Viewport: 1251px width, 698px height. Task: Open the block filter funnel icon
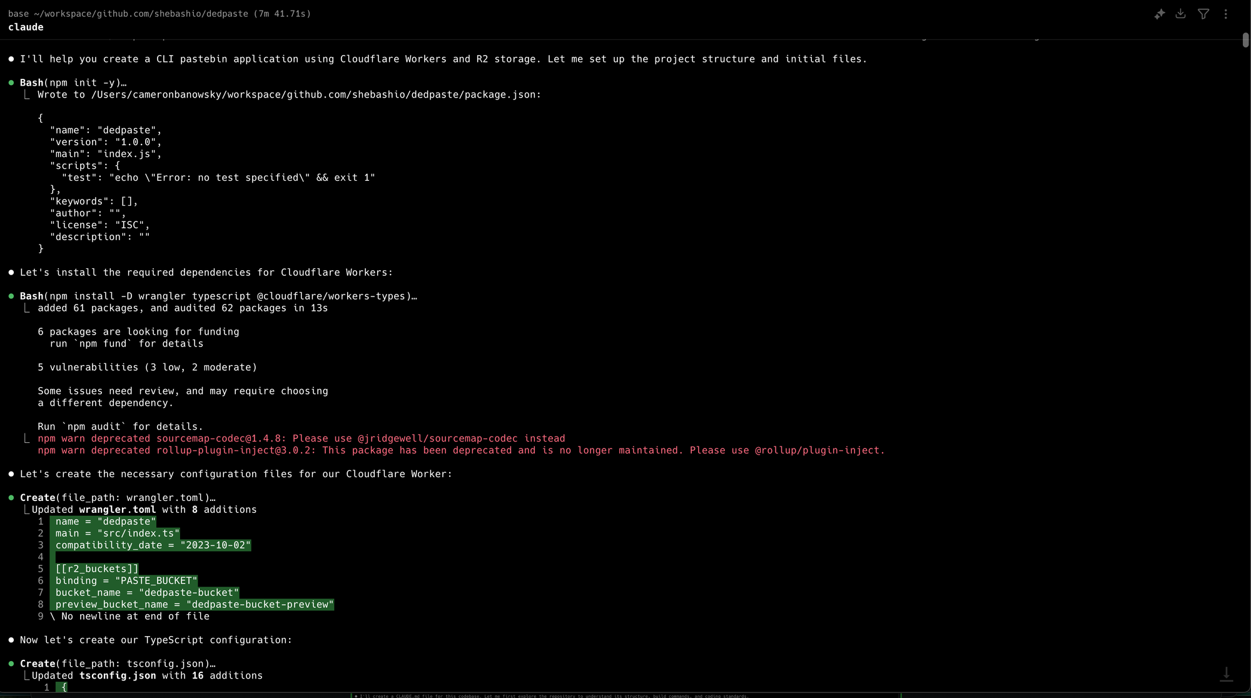point(1203,14)
